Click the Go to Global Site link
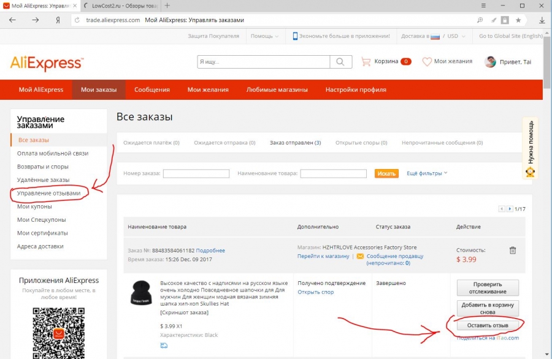Screen dimensions: 552x359 (510, 36)
